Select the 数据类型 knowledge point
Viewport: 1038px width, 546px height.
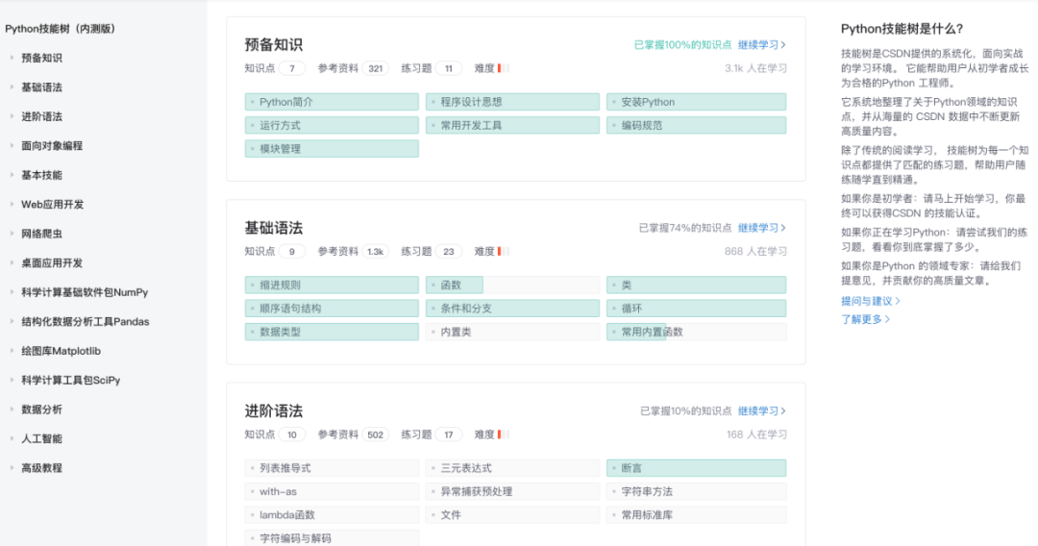[332, 332]
